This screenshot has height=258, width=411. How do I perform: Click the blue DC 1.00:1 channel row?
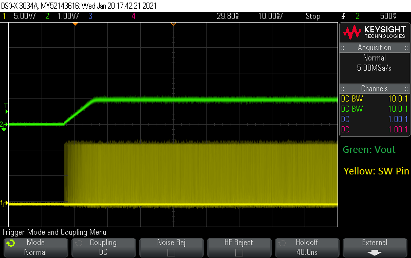375,120
